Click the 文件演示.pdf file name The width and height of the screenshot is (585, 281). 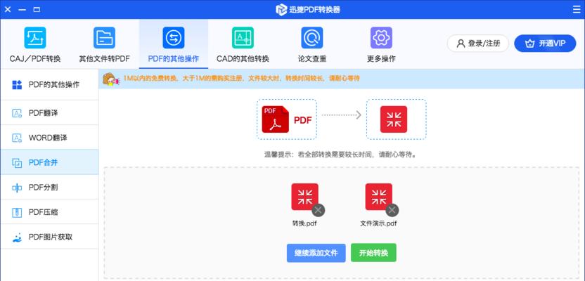click(379, 224)
